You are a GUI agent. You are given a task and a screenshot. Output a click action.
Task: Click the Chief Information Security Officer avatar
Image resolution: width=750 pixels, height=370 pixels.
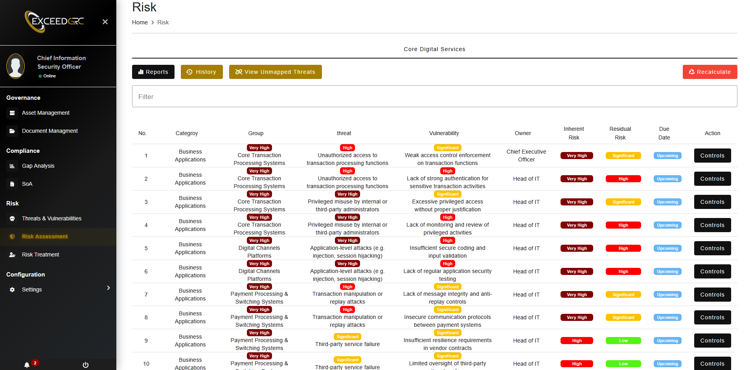[16, 66]
